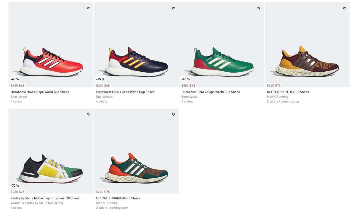Open the orange-green ULTRA4D Hurricanes shoe image

coord(136,168)
